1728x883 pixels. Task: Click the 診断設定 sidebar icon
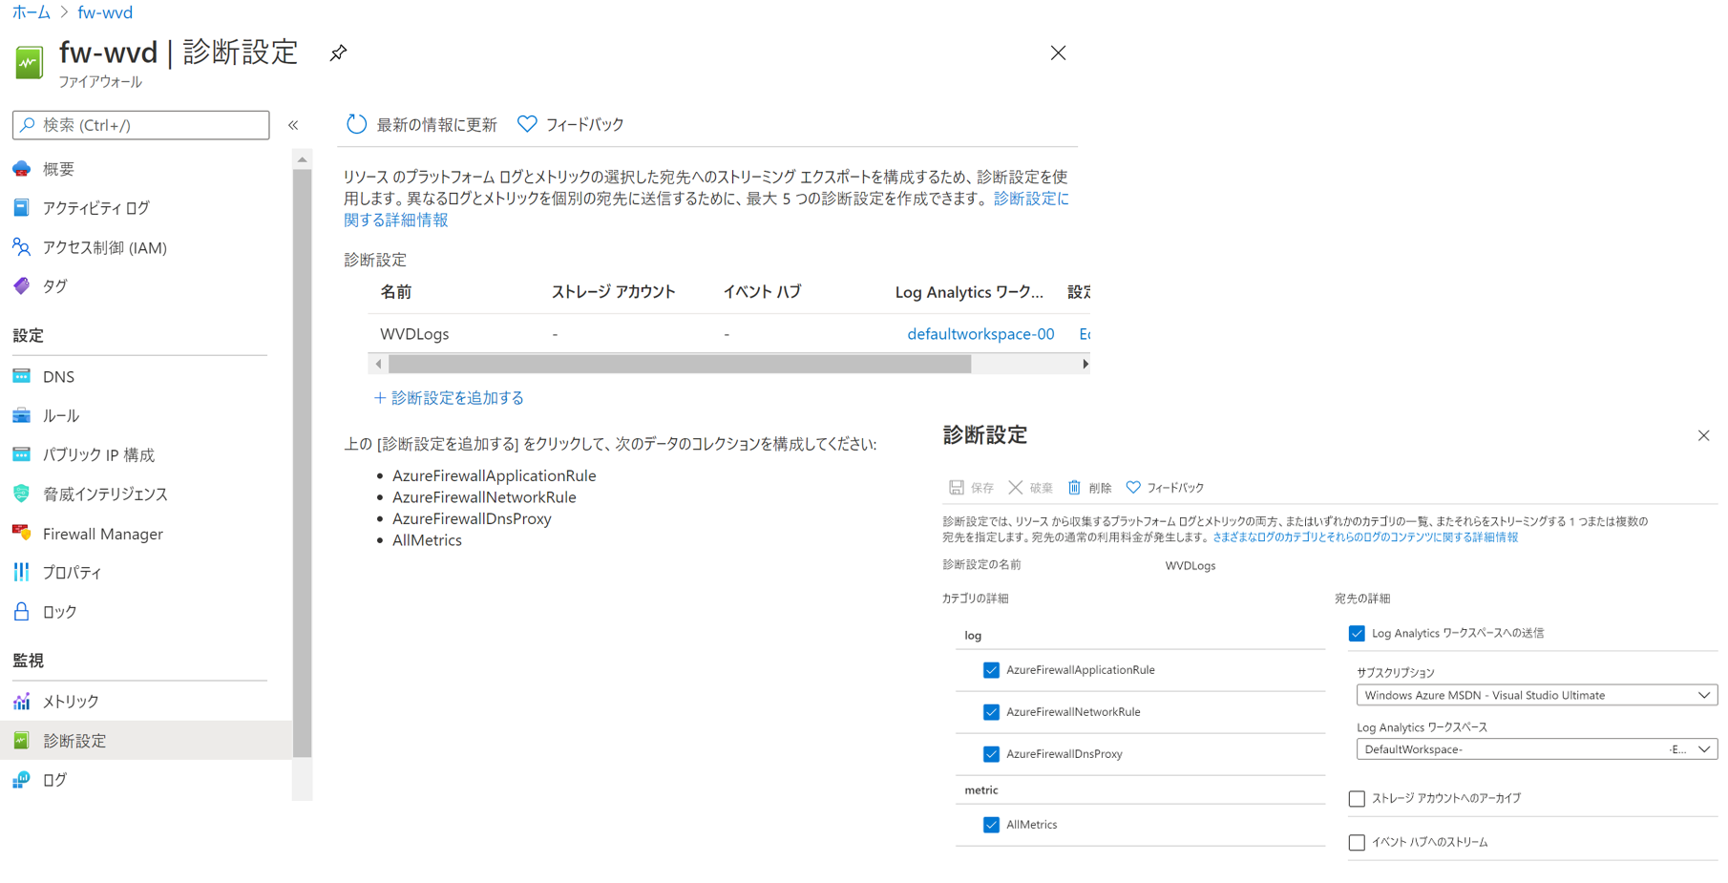coord(21,740)
